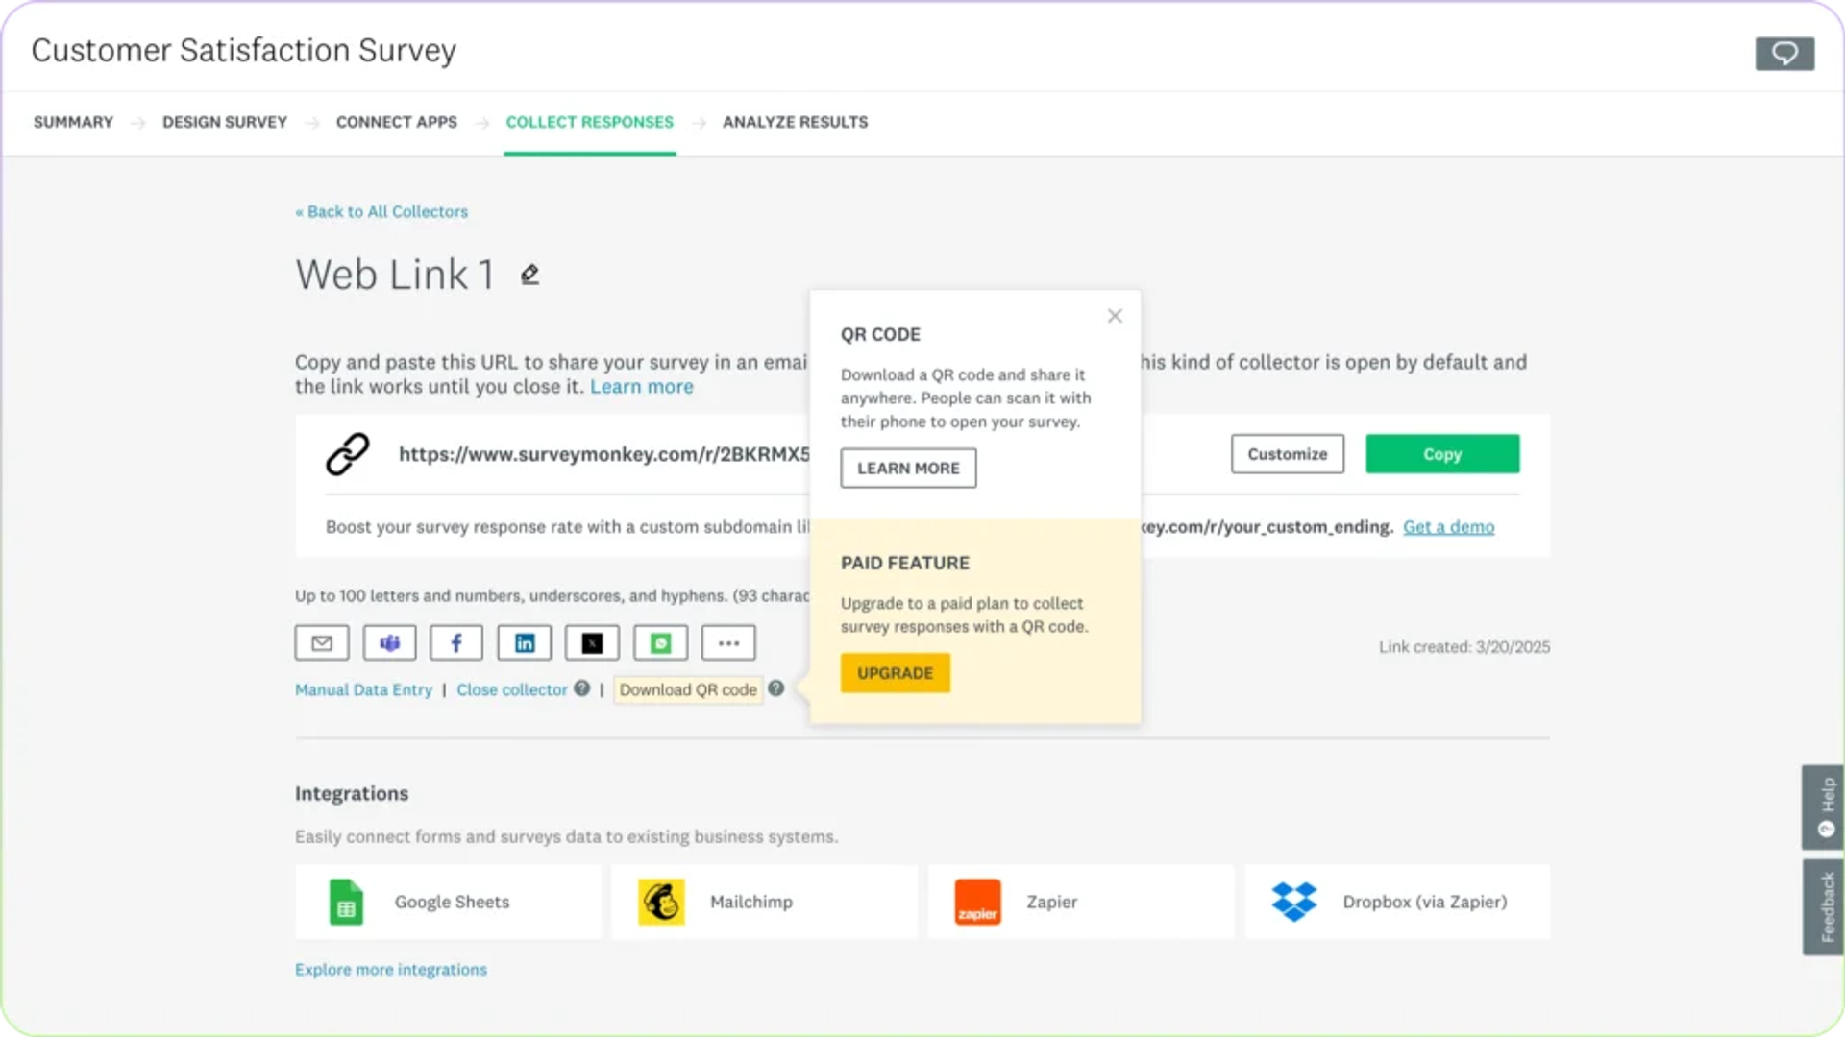Share the survey on X

pyautogui.click(x=592, y=643)
